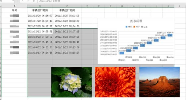The image size is (186, 100).
Task: Select column L header
Action: coord(180,6)
